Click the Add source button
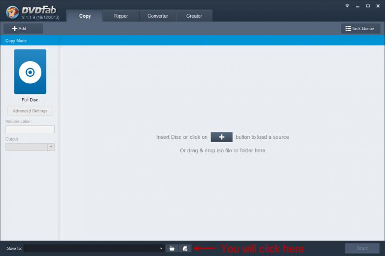The height and width of the screenshot is (256, 385). [23, 28]
